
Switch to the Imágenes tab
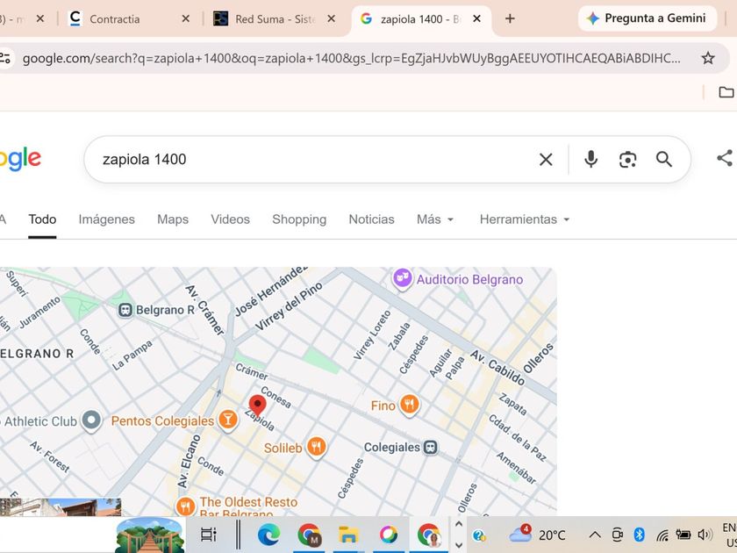point(107,219)
